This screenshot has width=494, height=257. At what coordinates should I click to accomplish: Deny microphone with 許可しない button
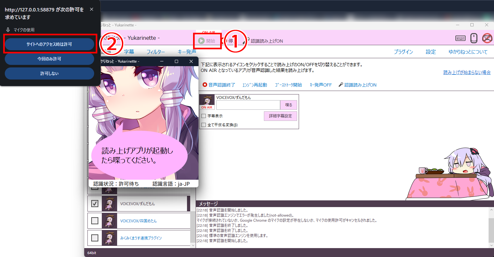click(x=49, y=73)
